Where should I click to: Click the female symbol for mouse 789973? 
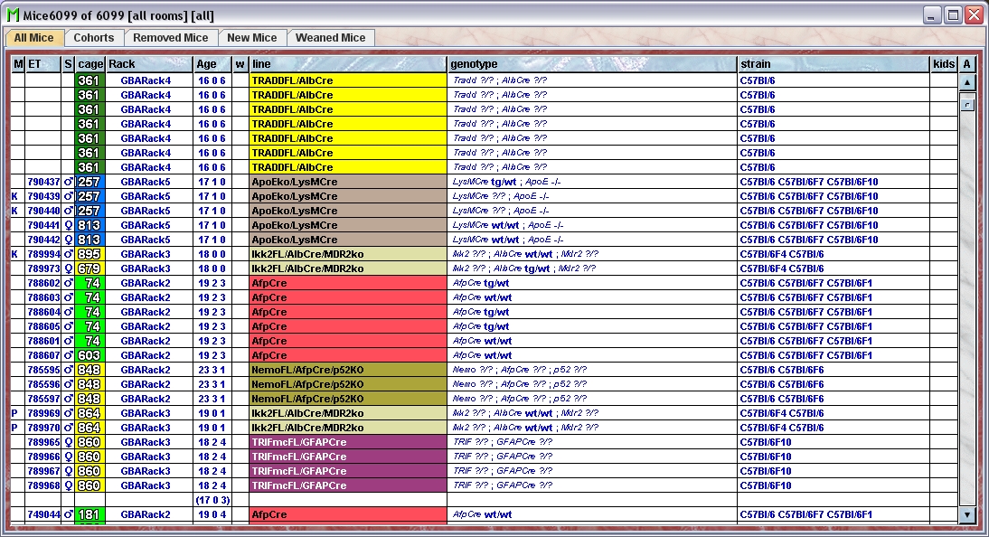pyautogui.click(x=68, y=268)
